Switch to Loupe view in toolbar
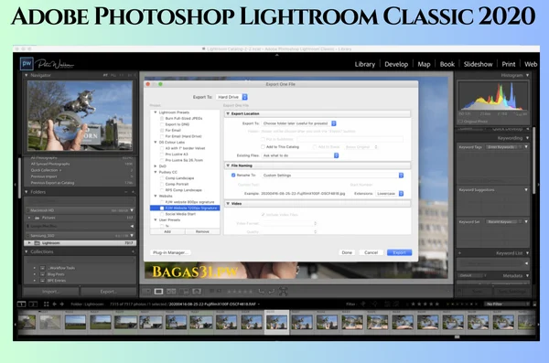 pyautogui.click(x=158, y=292)
